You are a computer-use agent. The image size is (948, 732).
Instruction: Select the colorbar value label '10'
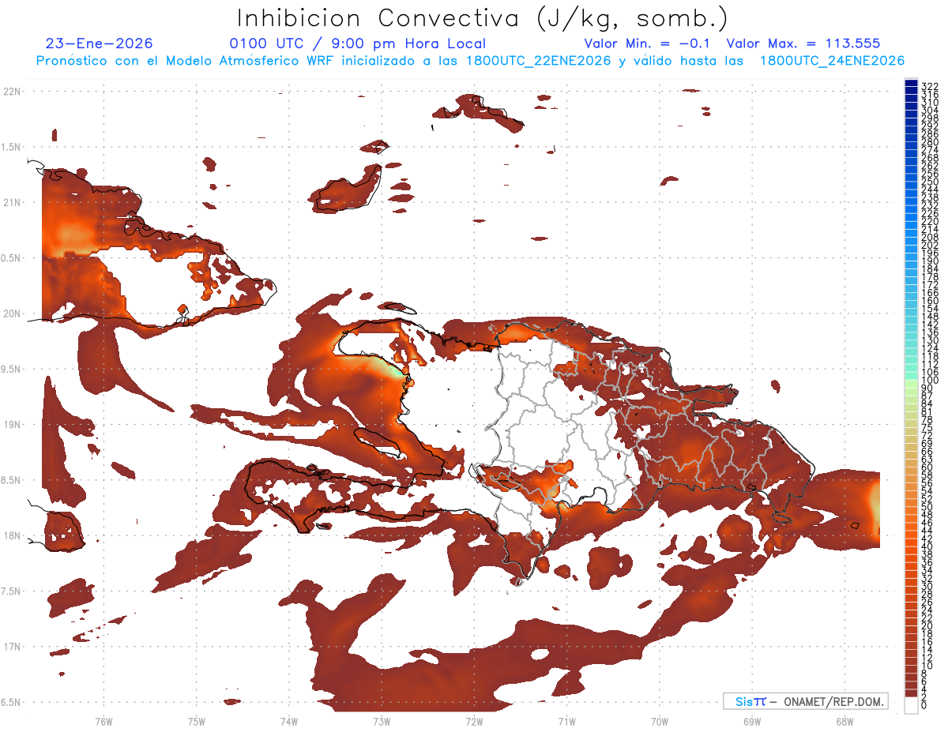click(x=927, y=666)
